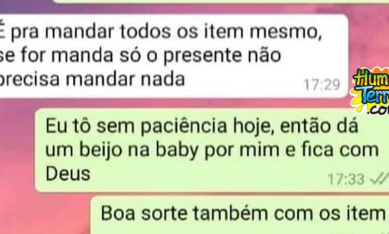The image size is (389, 234).
Task: Click the word 'presente' in white bubble
Action: 202,56
